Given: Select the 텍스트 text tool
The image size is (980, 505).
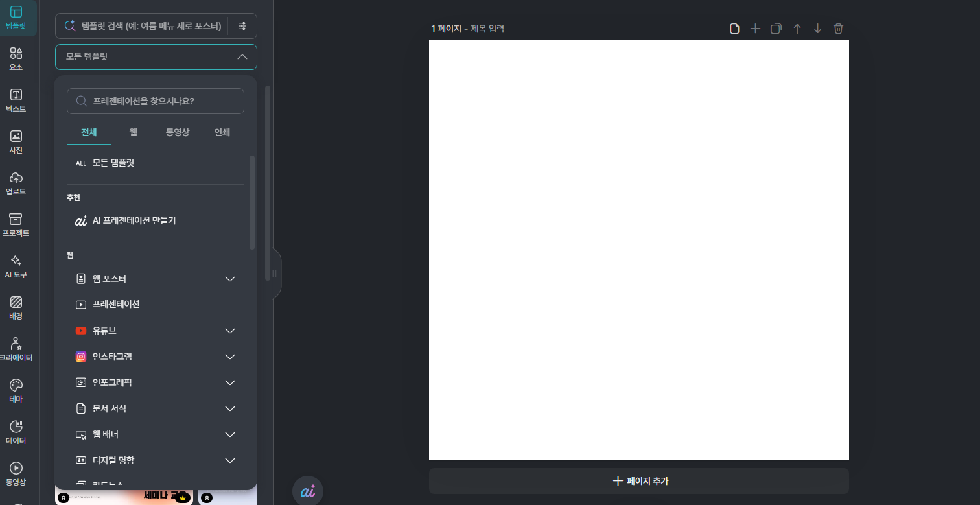Looking at the screenshot, I should tap(16, 100).
